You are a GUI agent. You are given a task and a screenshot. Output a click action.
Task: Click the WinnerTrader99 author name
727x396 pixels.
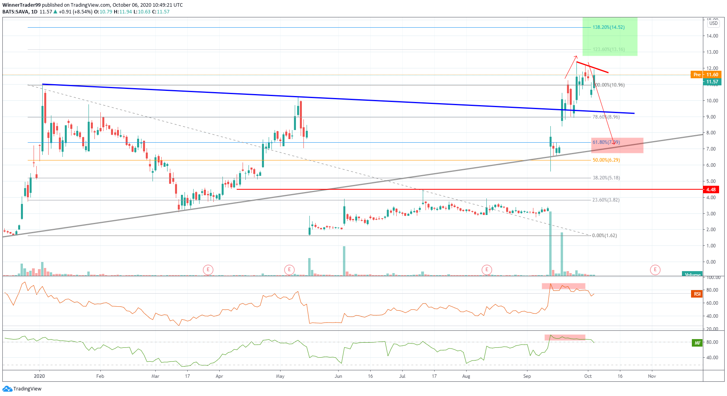21,5
